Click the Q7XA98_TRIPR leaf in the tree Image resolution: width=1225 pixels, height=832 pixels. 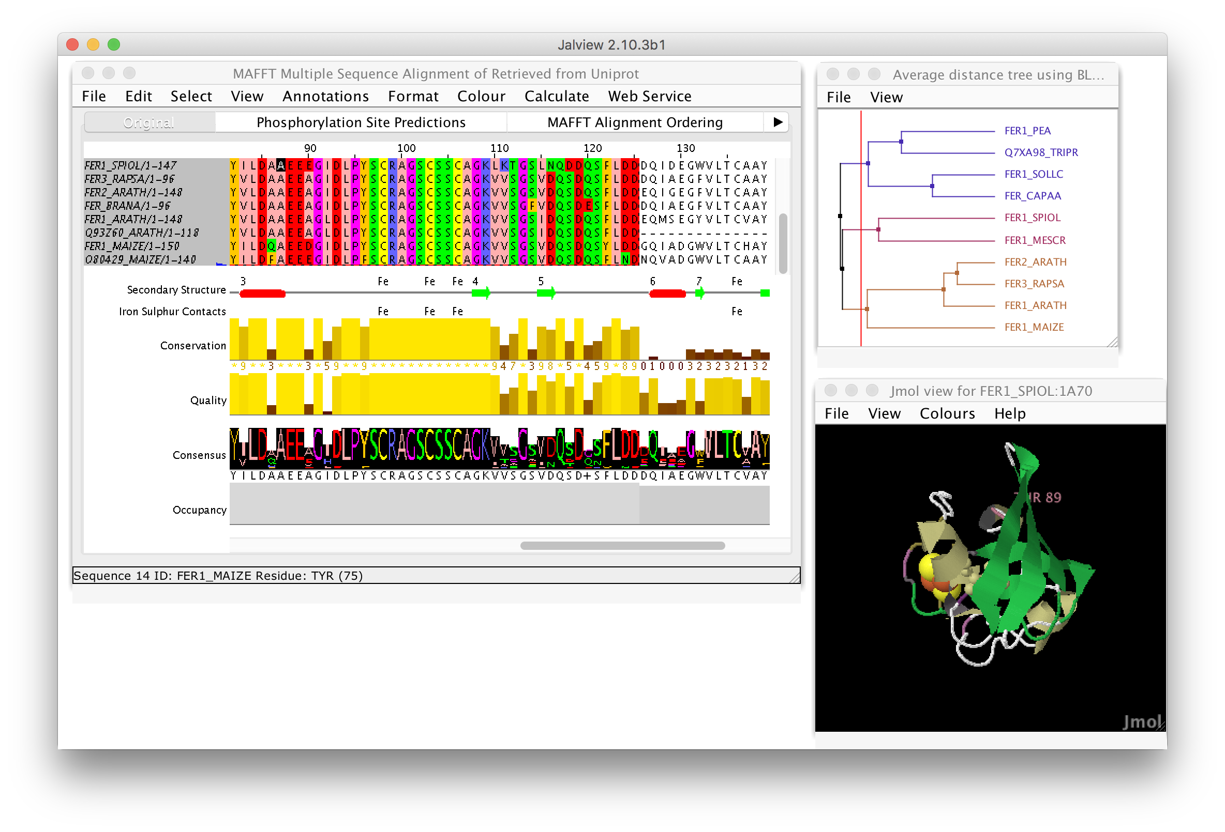[1041, 152]
